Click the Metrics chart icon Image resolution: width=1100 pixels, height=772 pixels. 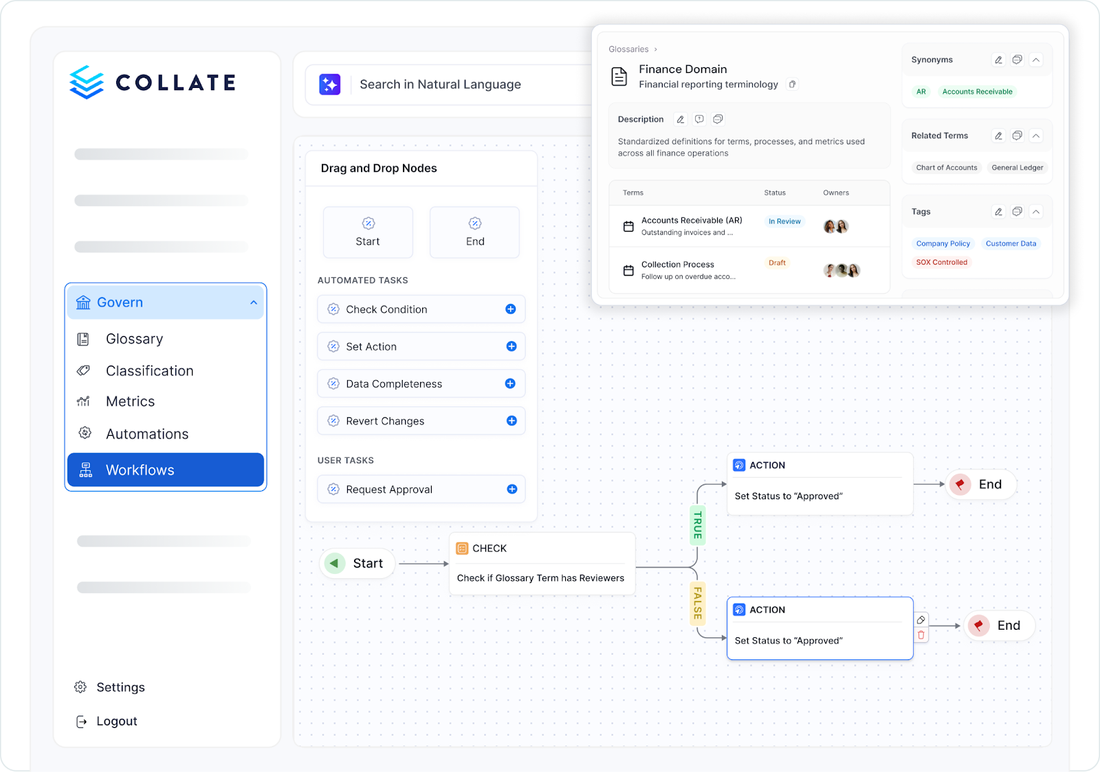(x=83, y=401)
